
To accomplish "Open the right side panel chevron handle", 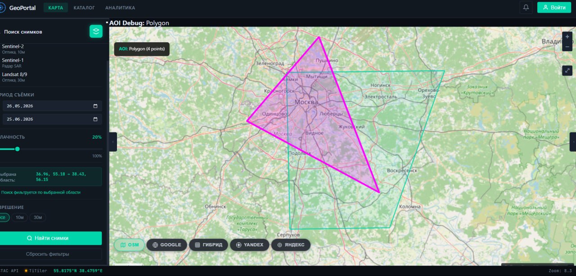I will (573, 142).
